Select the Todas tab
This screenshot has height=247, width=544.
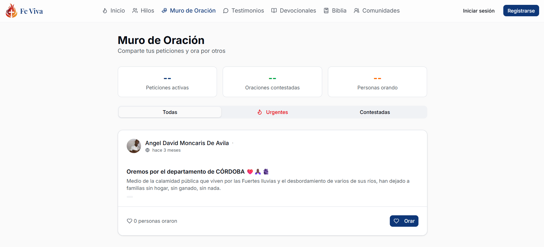[170, 112]
